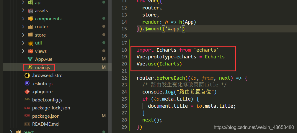Click the underlined Echarts on line 19
297x133 pixels.
[215, 57]
